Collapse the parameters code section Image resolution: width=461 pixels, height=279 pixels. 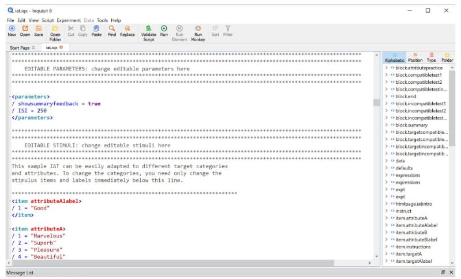coord(10,97)
